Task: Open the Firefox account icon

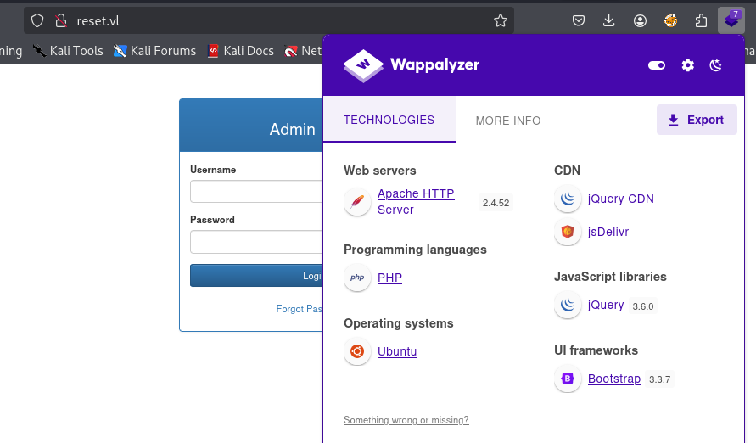Action: pos(640,20)
